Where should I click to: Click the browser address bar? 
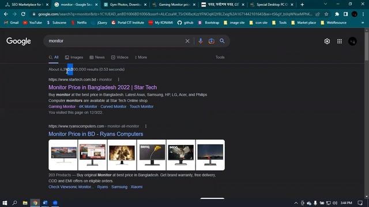pos(175,14)
